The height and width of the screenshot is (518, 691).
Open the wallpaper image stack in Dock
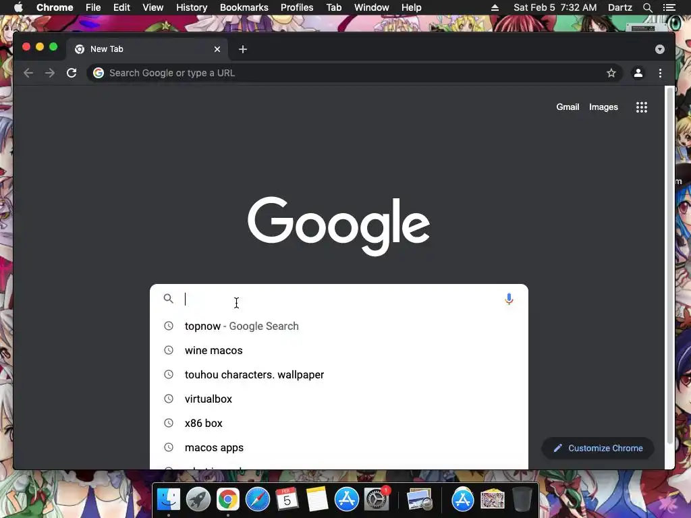(492, 500)
